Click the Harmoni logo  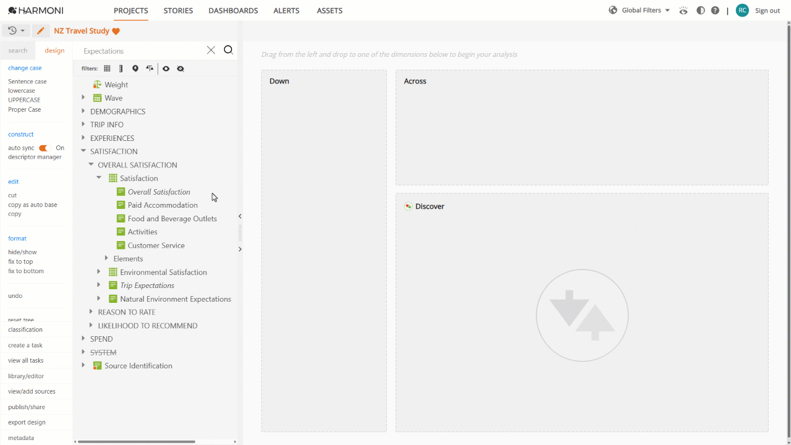[x=35, y=11]
